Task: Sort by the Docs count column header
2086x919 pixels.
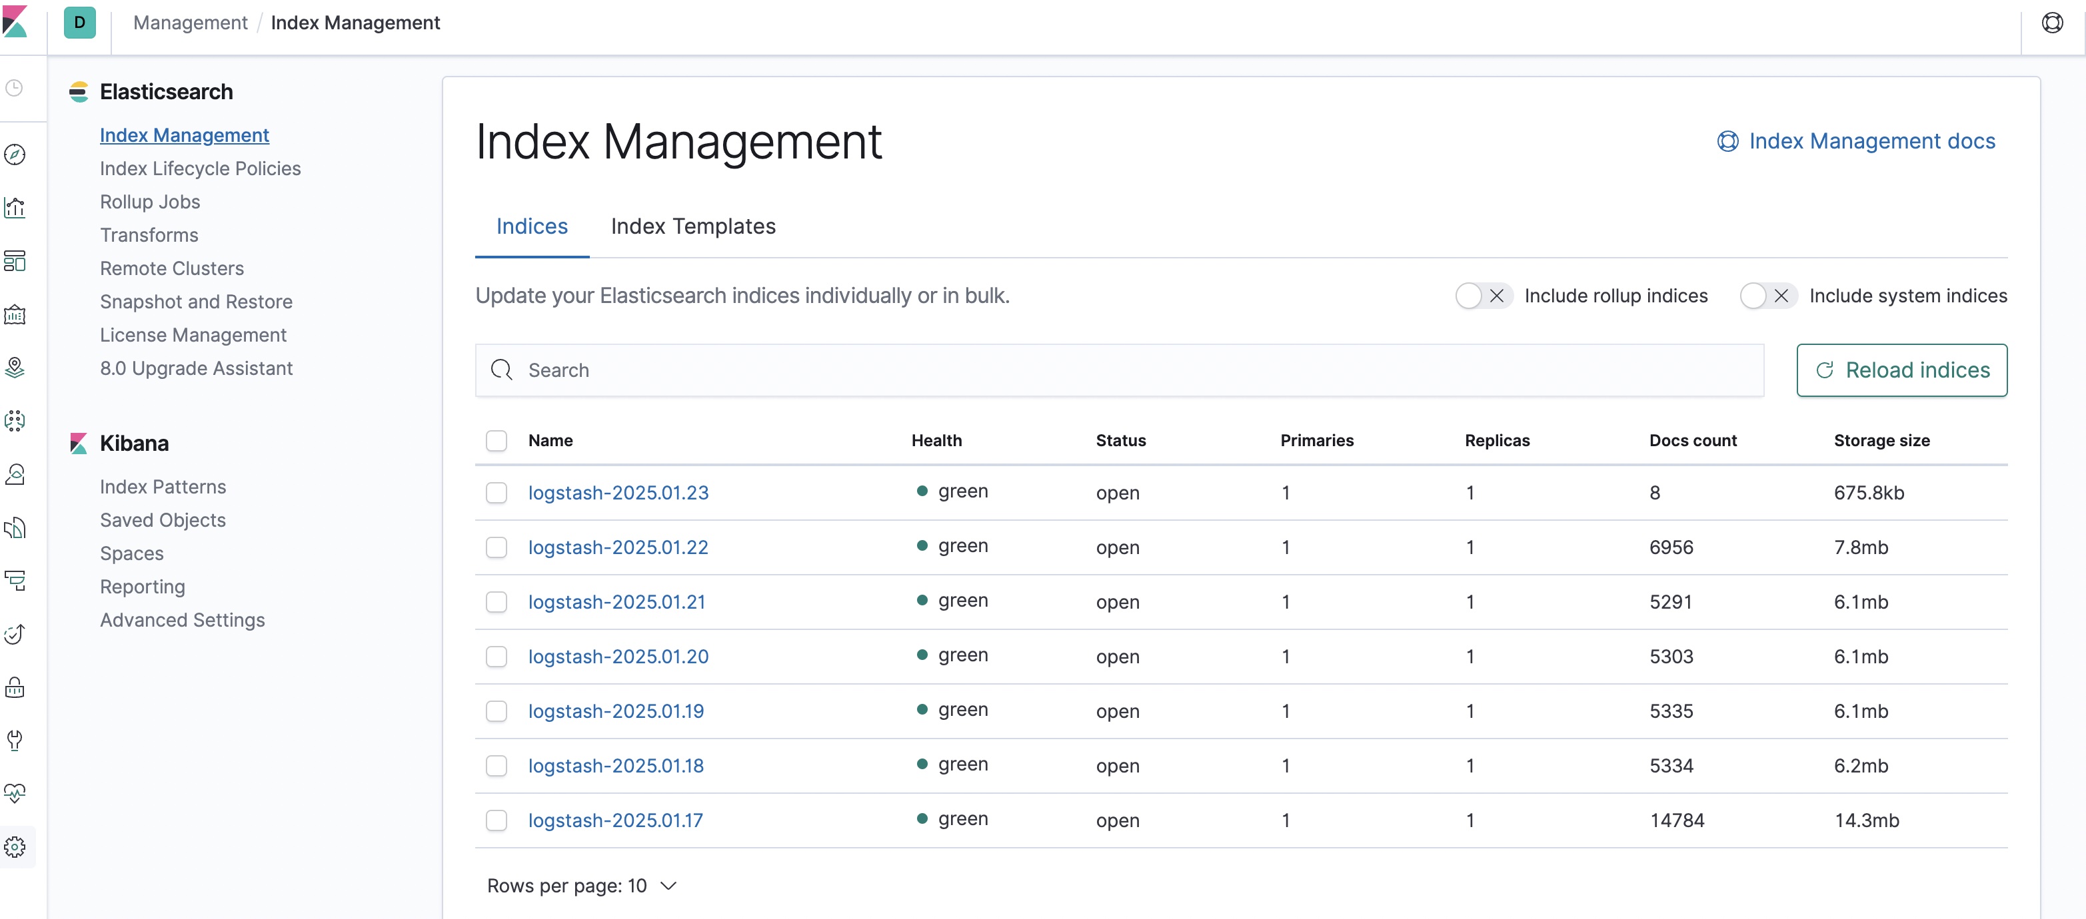Action: [x=1692, y=440]
